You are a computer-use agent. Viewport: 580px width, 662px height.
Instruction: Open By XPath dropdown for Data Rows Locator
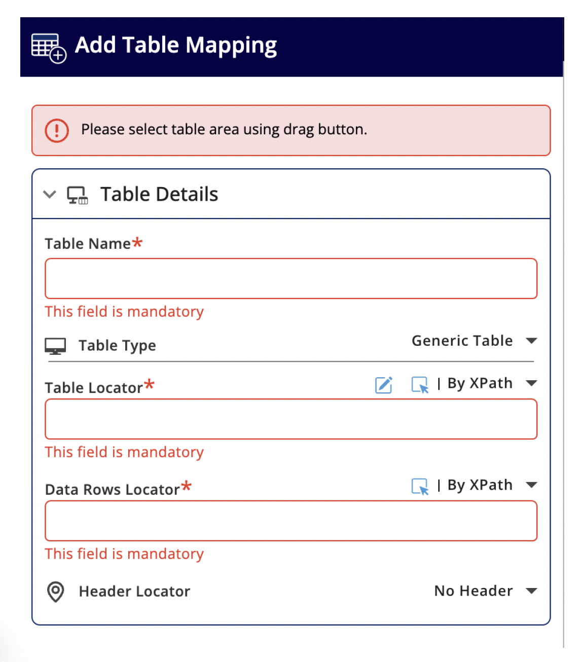click(x=492, y=485)
